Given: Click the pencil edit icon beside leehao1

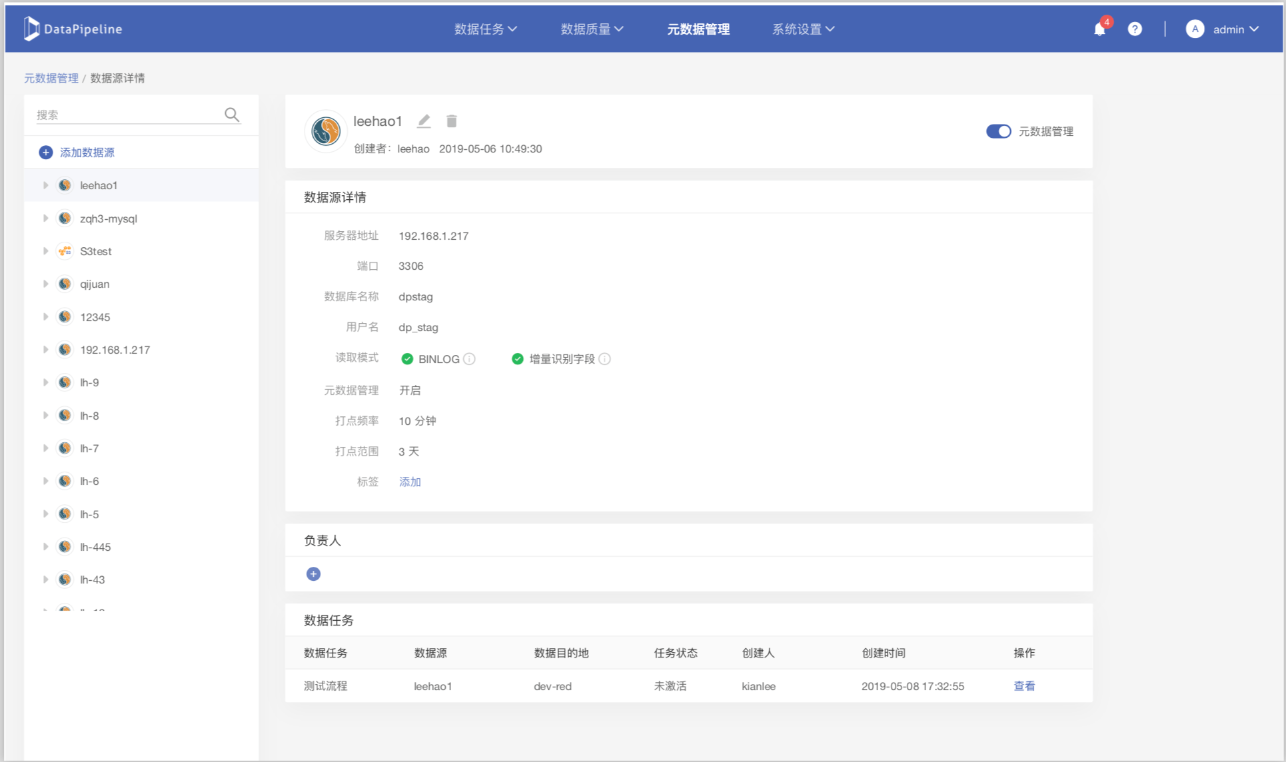Looking at the screenshot, I should 424,121.
